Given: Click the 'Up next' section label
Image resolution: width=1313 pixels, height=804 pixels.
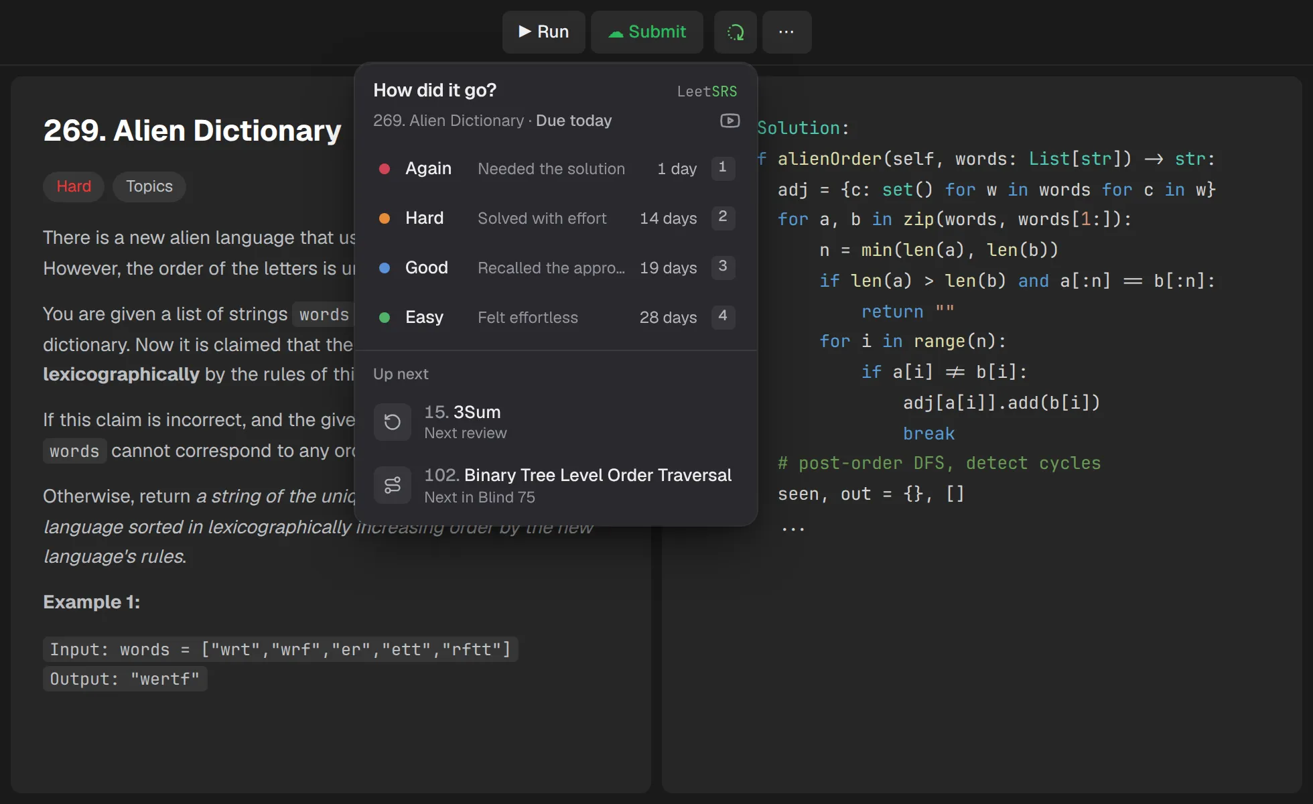Looking at the screenshot, I should click(401, 374).
